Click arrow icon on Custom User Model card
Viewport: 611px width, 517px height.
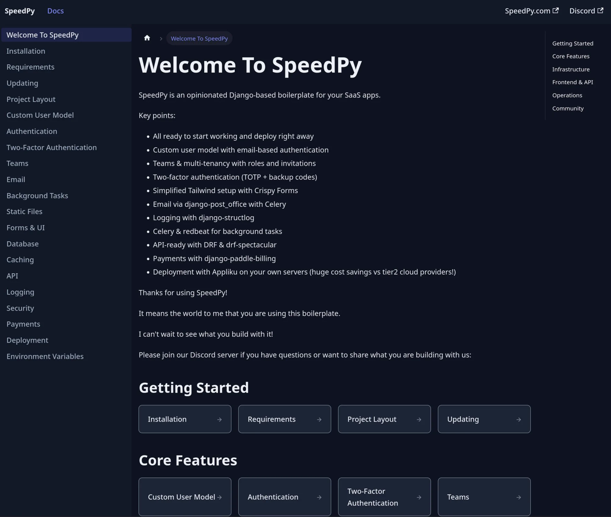pos(219,497)
